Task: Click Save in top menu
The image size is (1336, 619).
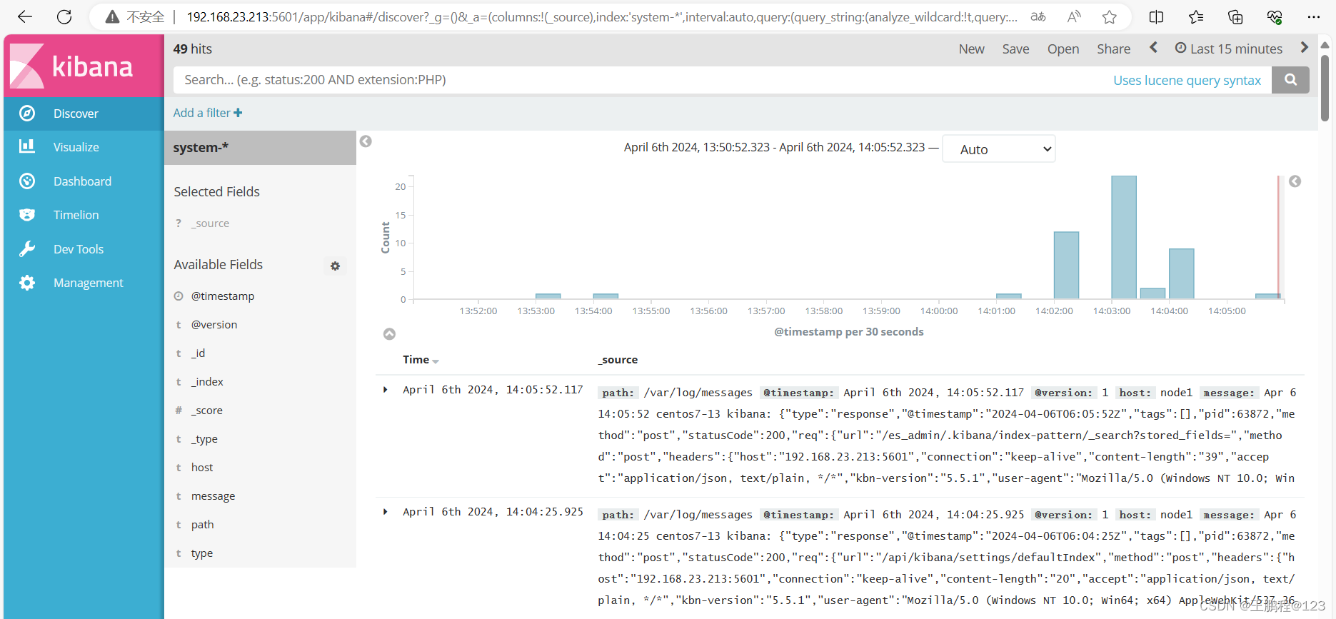Action: [x=1015, y=49]
